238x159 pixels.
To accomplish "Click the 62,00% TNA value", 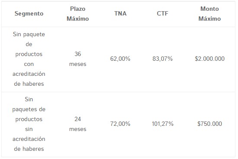I will pos(120,59).
